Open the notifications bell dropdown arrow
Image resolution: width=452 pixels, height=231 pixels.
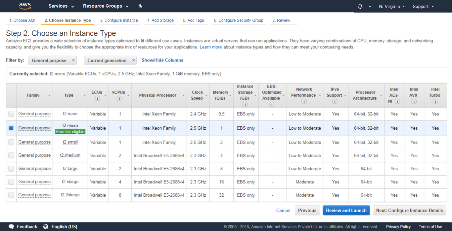[x=370, y=6]
